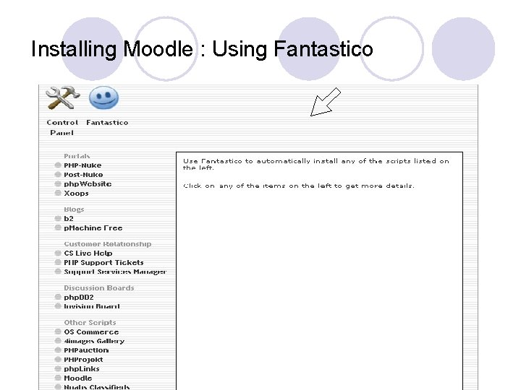Click the bullet beside Xoops
Viewport: 521px width, 390px height.
click(x=58, y=193)
